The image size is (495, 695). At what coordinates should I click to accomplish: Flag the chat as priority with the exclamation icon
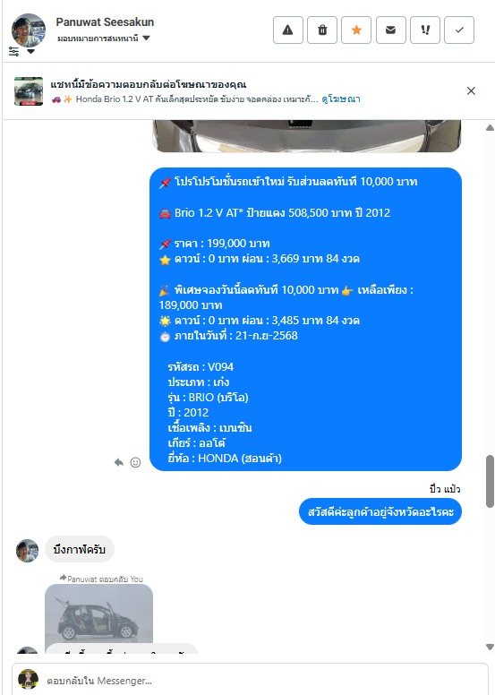[425, 30]
